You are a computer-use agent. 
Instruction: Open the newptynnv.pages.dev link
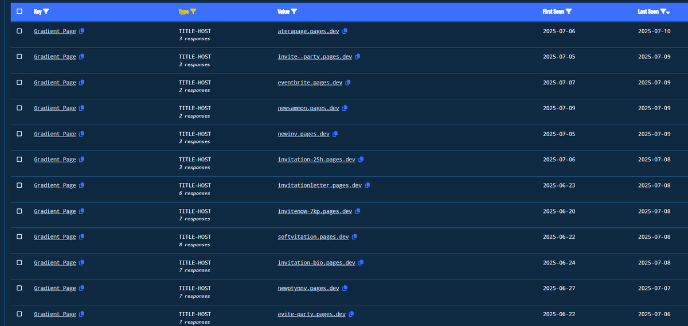click(308, 288)
